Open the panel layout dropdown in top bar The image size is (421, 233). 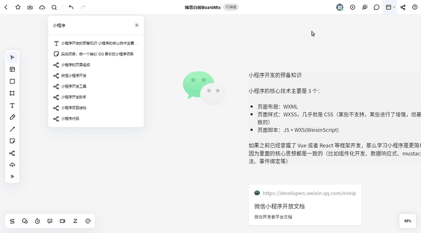click(390, 7)
